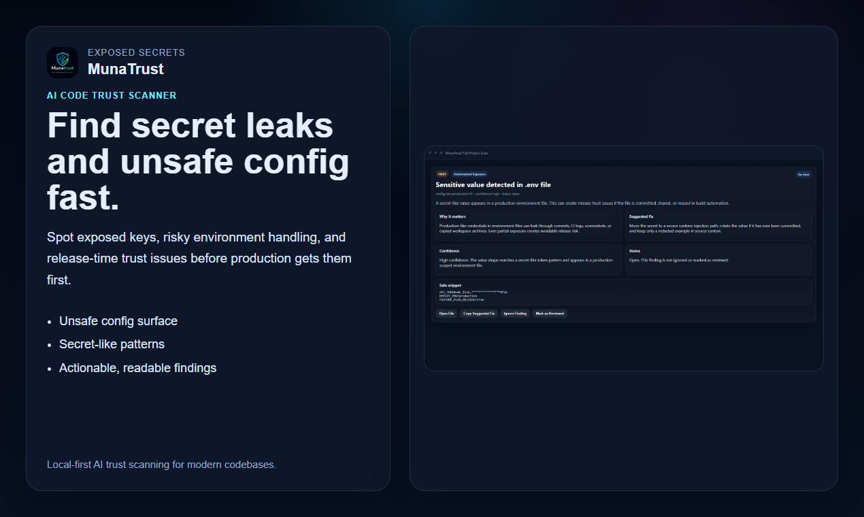Click the 'Safe snippet' heading
This screenshot has height=517, width=864.
point(450,285)
